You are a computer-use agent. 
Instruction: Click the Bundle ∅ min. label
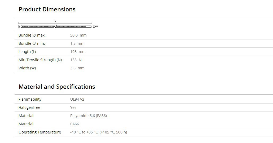click(32, 43)
